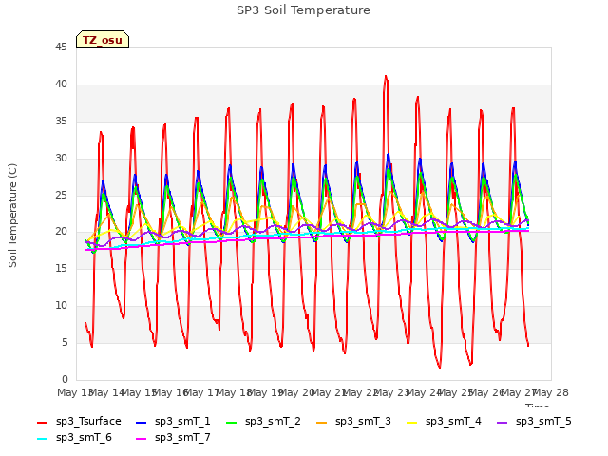Click the lowest red Tsurface trough near 2

[439, 367]
